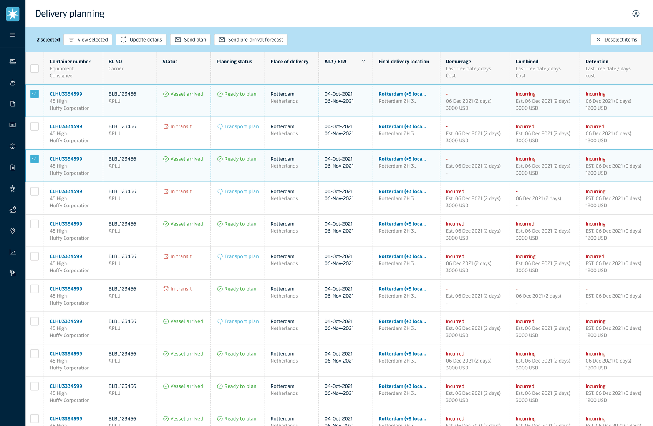The image size is (653, 426).
Task: Click the Deselect items button
Action: (x=616, y=40)
